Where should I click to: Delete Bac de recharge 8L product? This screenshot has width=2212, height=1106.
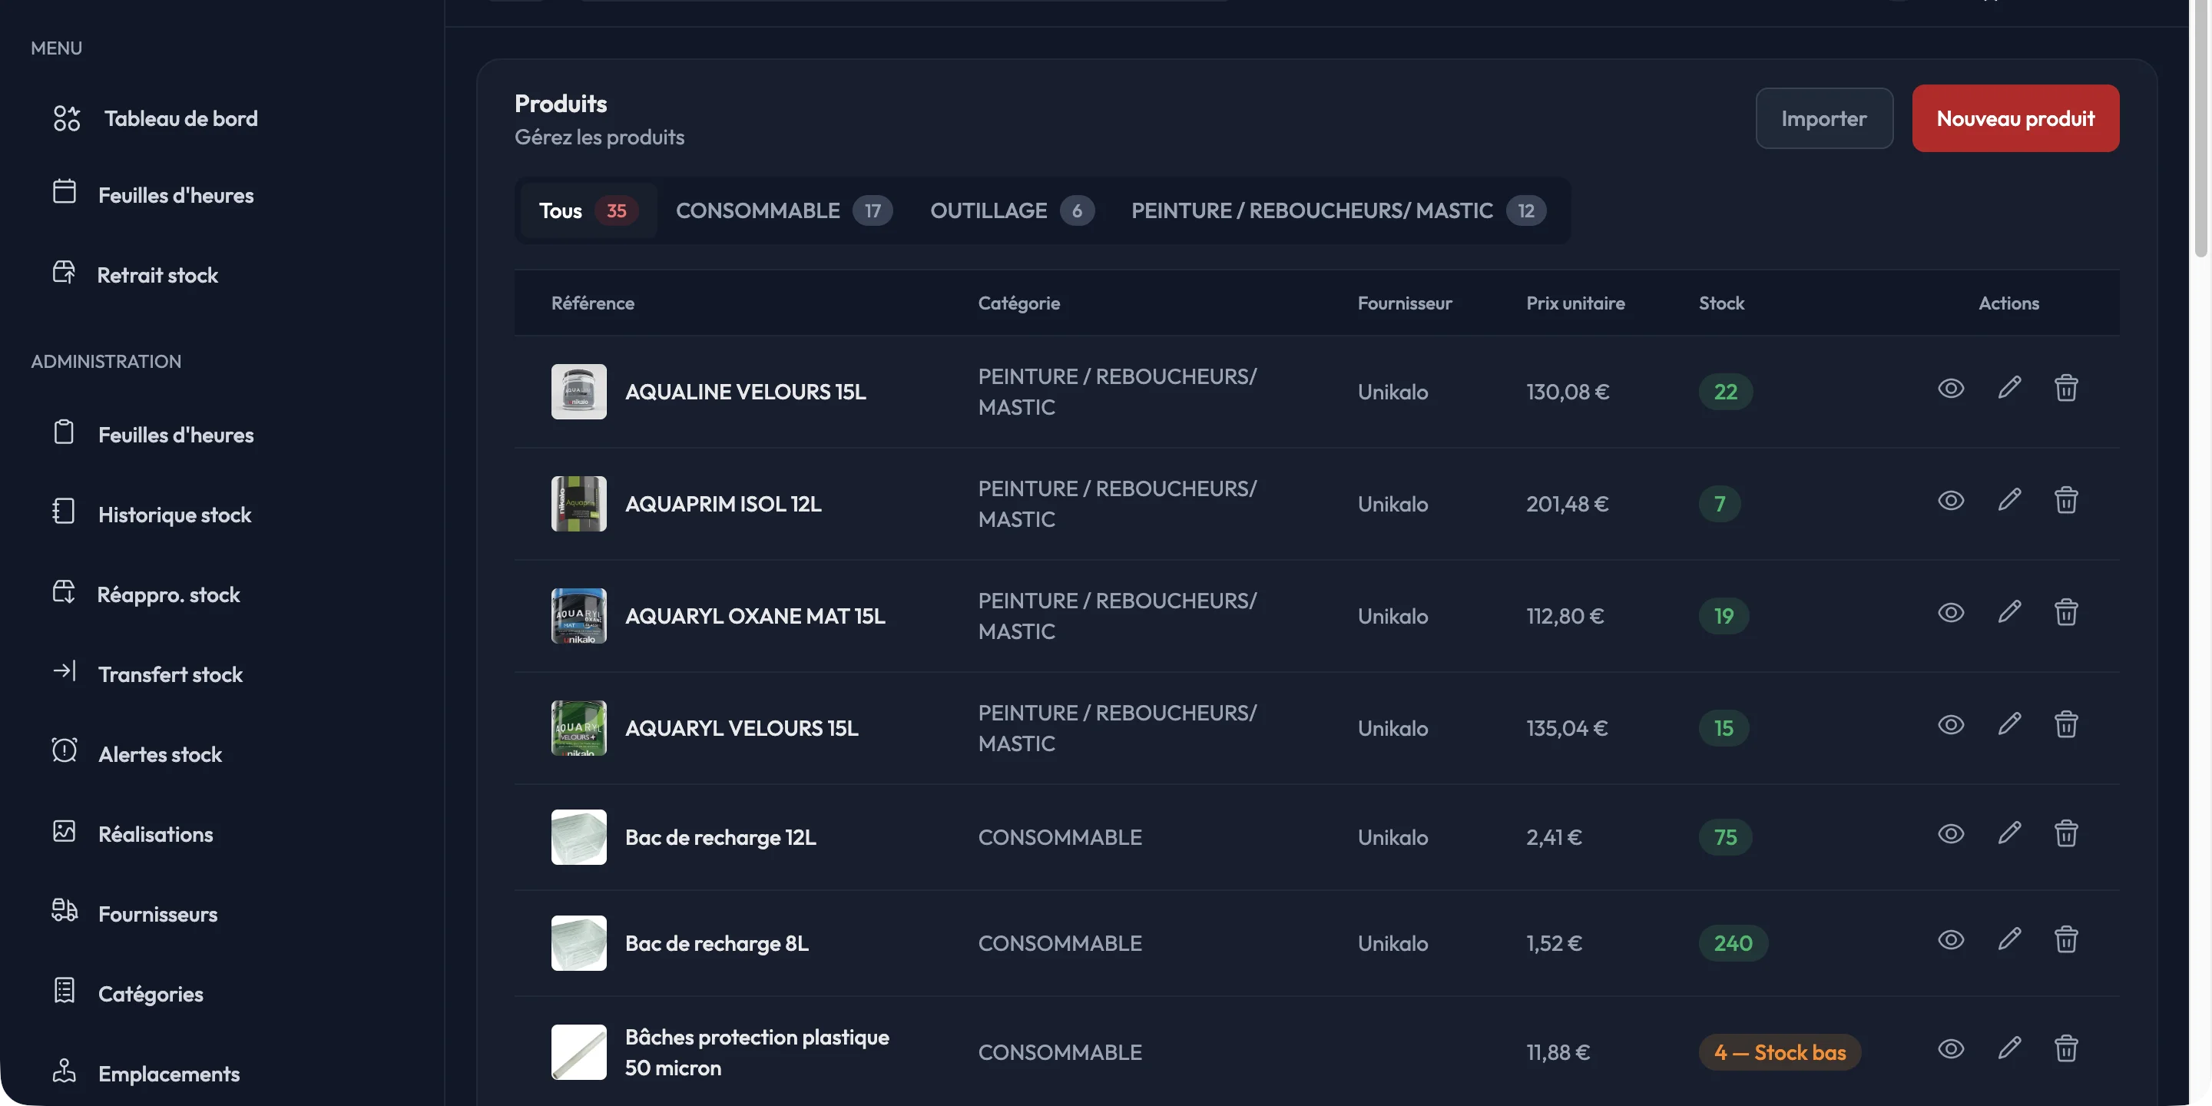(2065, 939)
